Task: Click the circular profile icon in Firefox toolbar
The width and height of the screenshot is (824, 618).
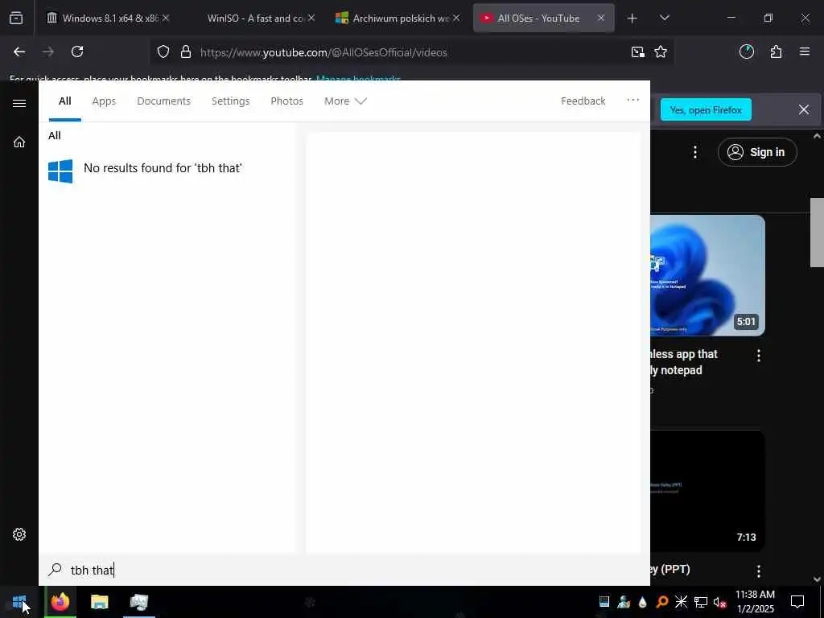Action: tap(747, 52)
